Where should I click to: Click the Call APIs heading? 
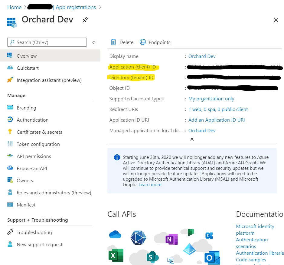(x=122, y=214)
